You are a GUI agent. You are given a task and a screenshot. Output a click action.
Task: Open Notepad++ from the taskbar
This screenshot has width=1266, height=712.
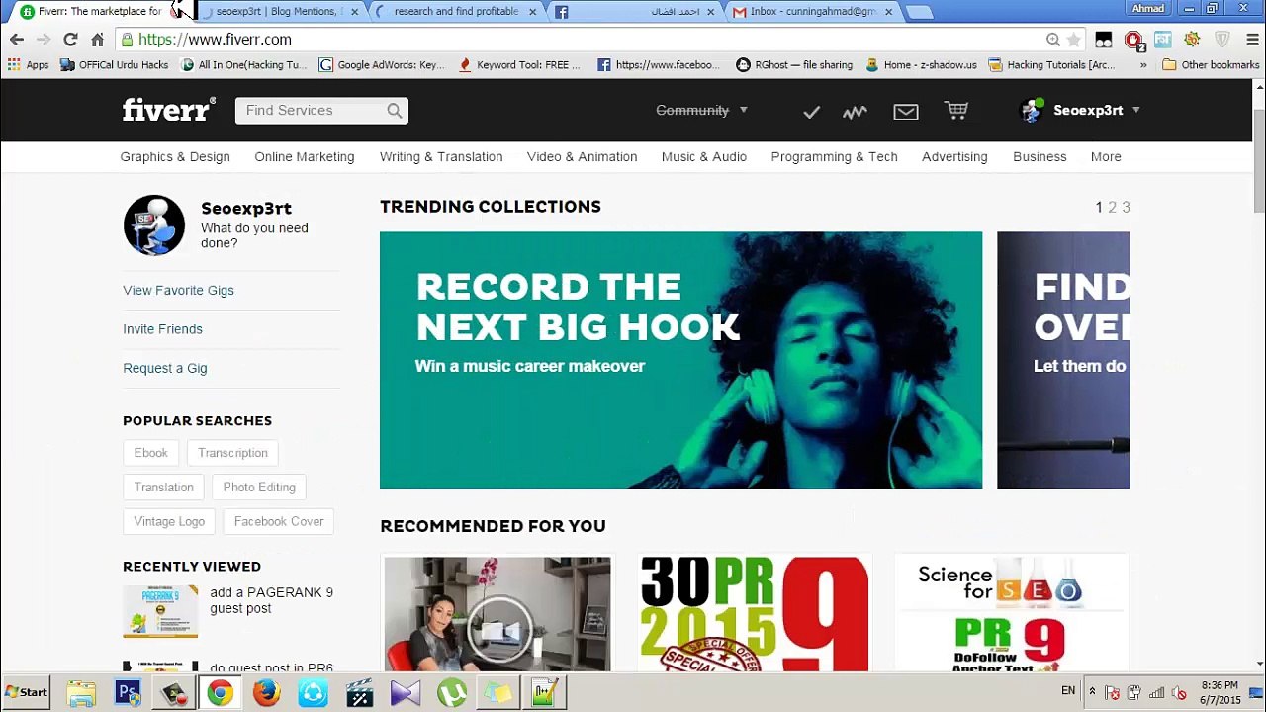[x=544, y=692]
